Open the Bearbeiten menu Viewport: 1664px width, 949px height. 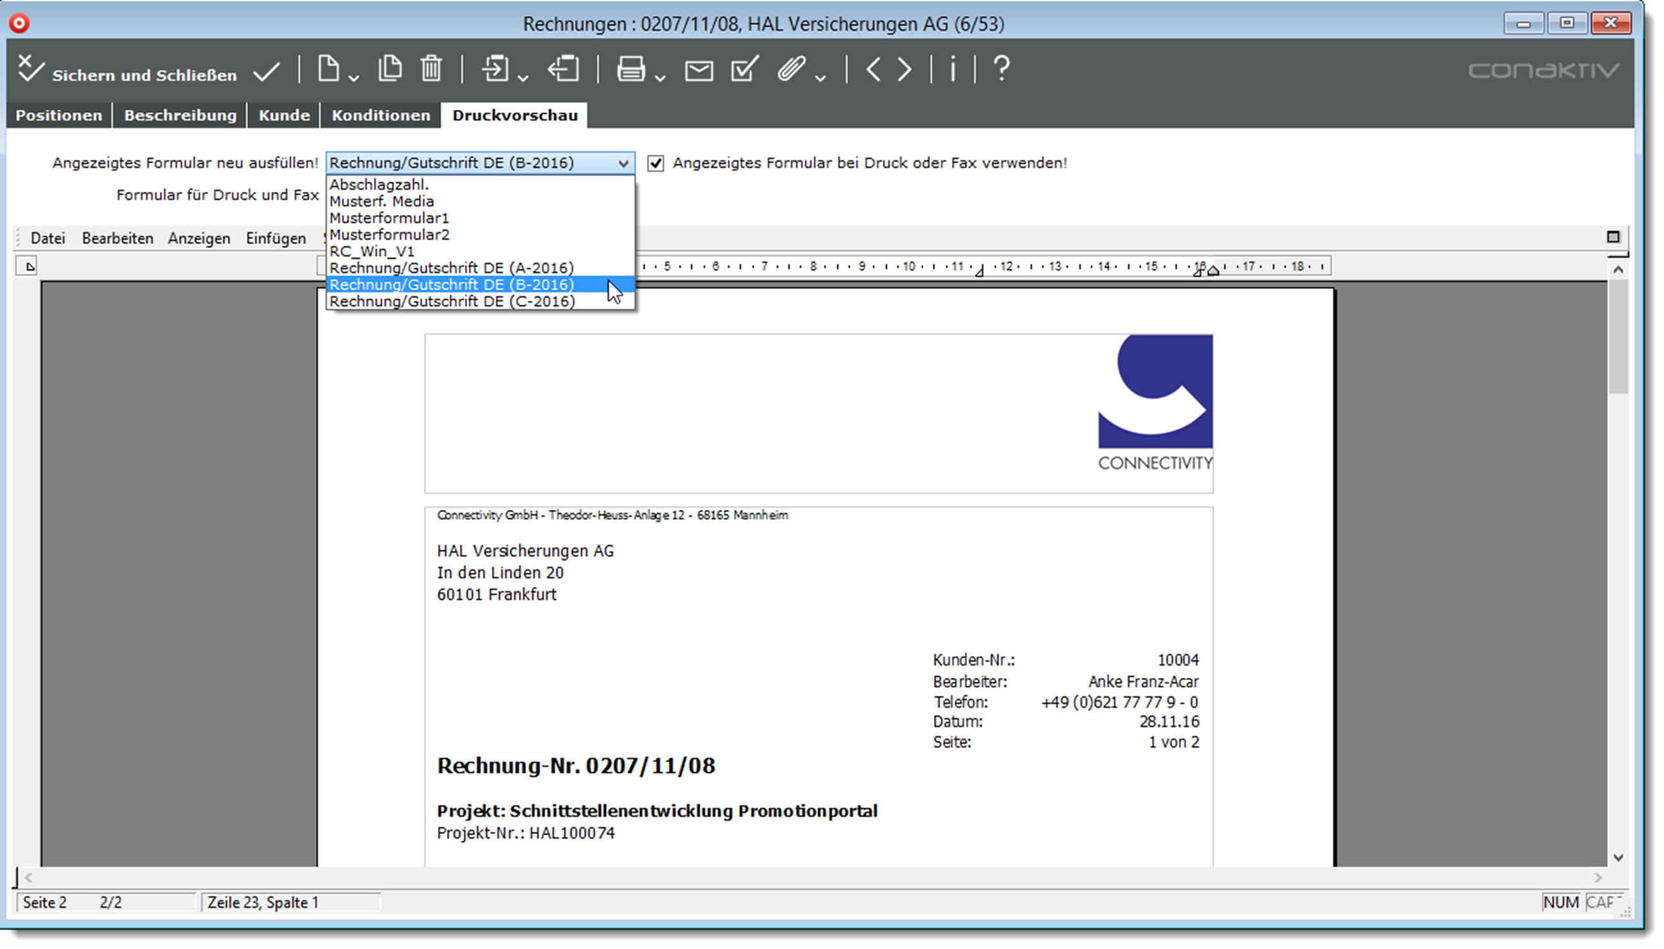(117, 239)
